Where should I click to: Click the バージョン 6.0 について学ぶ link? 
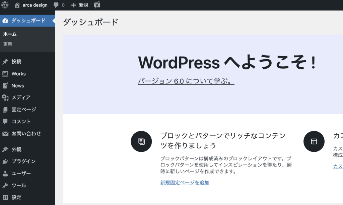[186, 81]
